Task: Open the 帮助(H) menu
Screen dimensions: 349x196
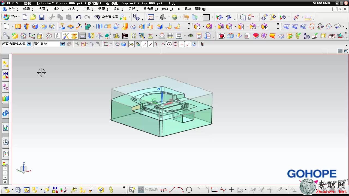Action: pyautogui.click(x=200, y=9)
